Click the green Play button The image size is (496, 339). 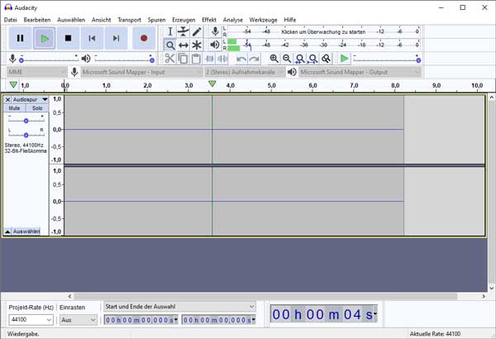tap(45, 38)
